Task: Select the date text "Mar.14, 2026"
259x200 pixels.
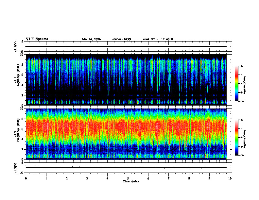Action: 91,39
